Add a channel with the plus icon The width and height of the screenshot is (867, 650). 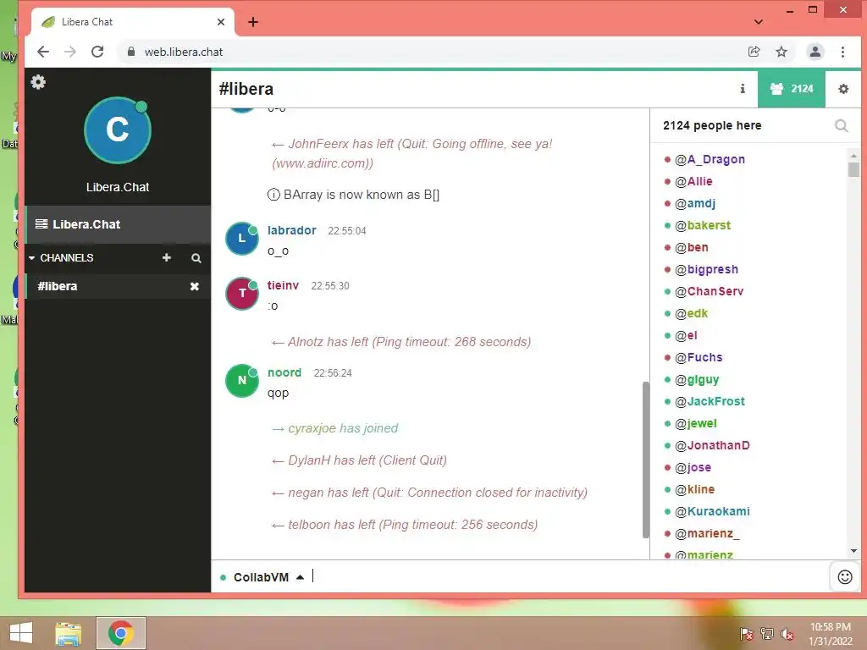pyautogui.click(x=167, y=257)
